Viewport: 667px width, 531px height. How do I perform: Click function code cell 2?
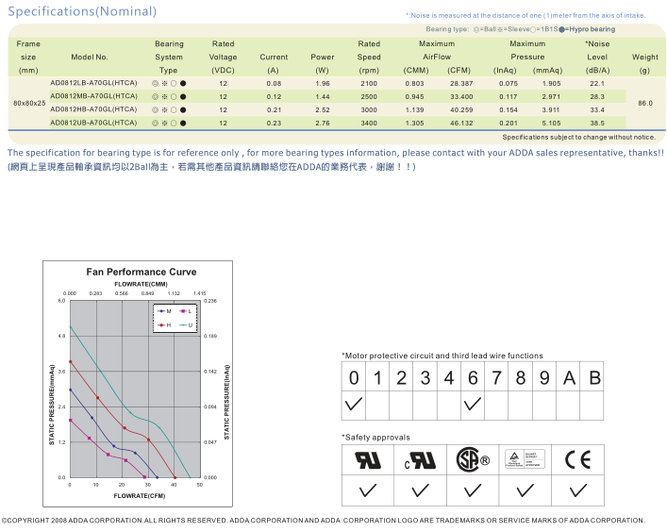pyautogui.click(x=401, y=376)
